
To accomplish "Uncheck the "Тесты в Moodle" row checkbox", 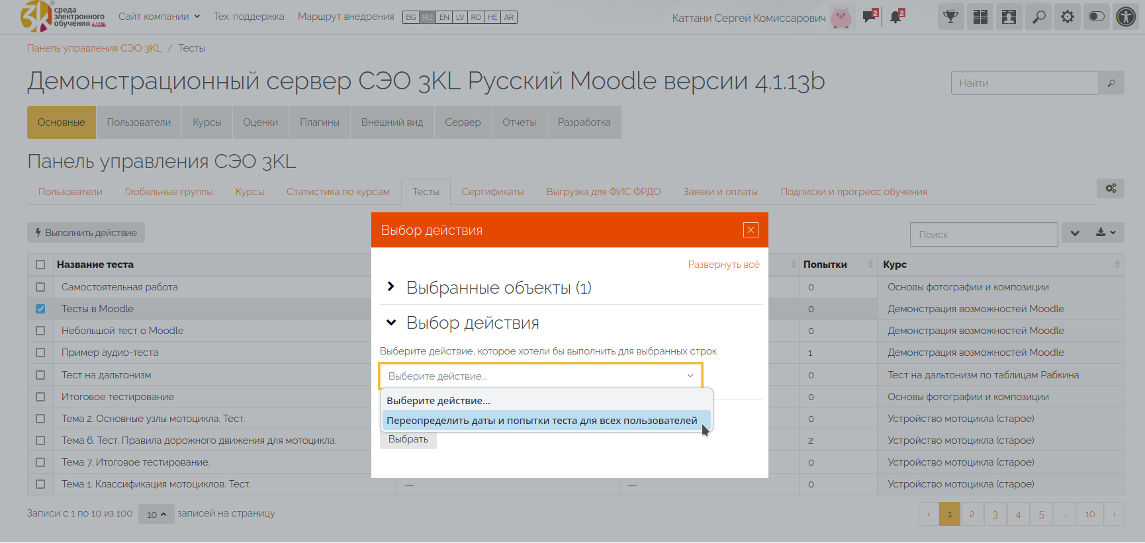I will point(40,309).
